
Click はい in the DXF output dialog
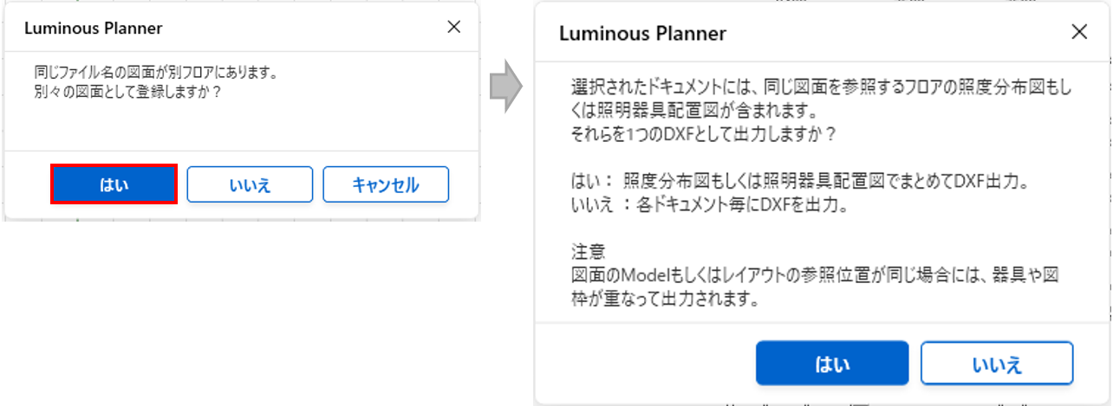click(x=831, y=363)
